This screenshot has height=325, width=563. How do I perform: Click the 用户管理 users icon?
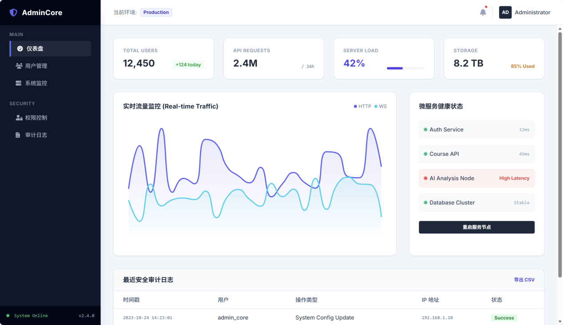19,66
